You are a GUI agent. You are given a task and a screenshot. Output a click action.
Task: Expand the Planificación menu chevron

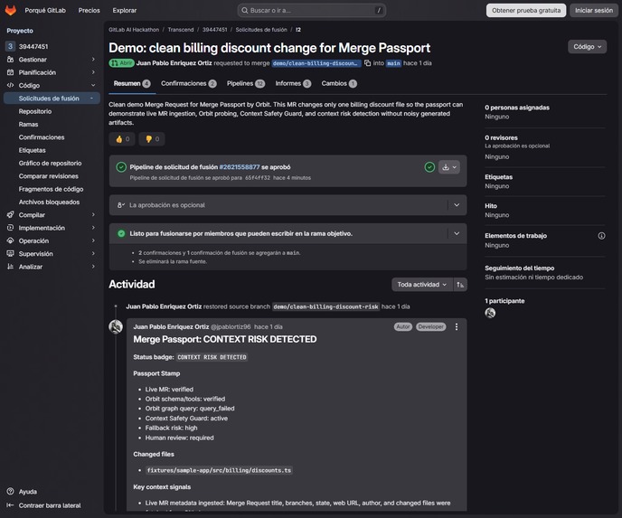click(x=93, y=72)
